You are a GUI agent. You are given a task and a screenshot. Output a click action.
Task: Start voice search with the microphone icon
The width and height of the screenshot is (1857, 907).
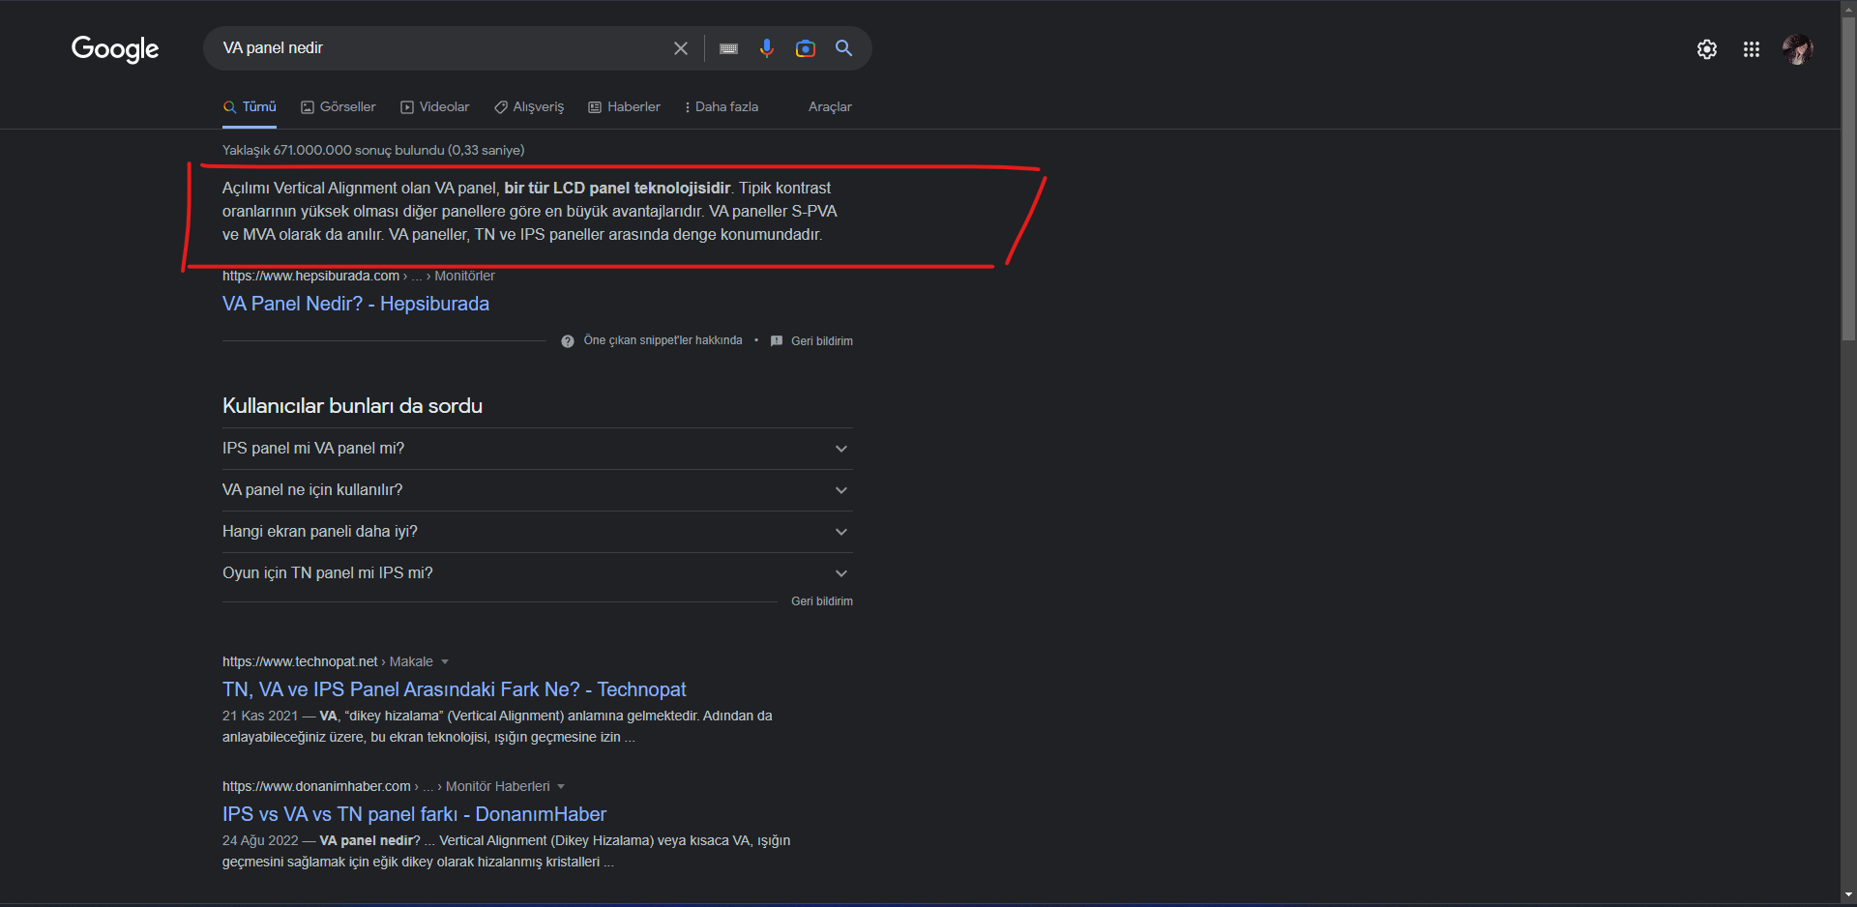[767, 48]
